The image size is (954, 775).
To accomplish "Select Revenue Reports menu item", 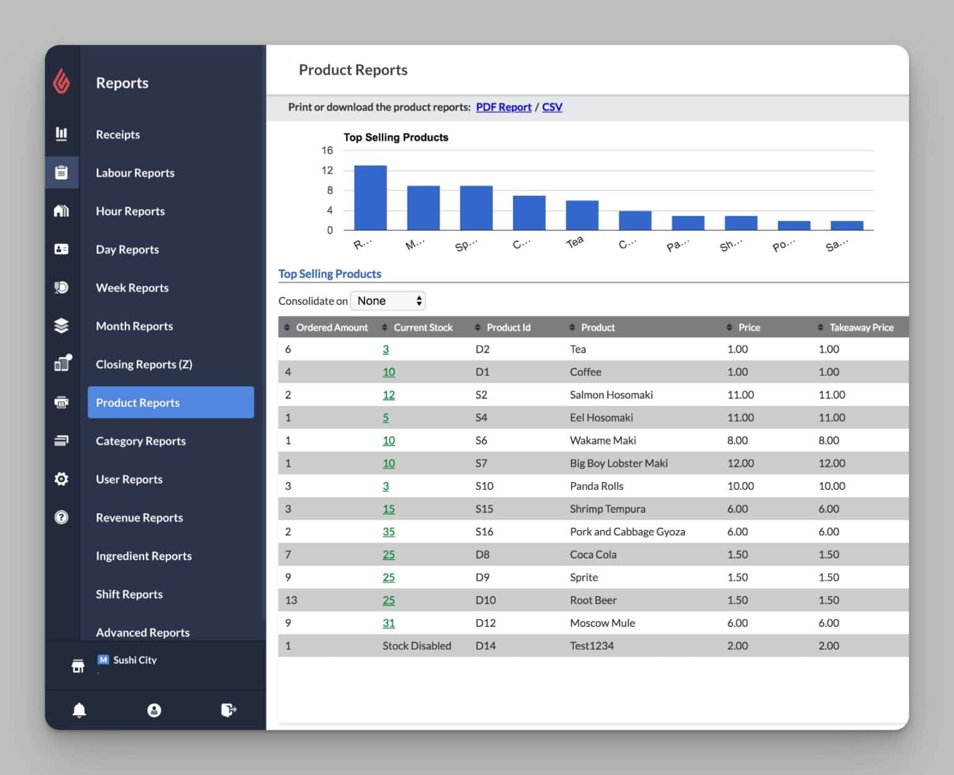I will coord(139,518).
